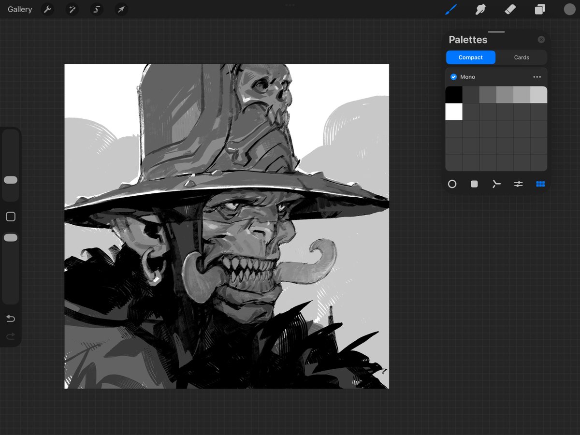The image size is (580, 435).
Task: Tap undo in the sidebar
Action: click(11, 318)
